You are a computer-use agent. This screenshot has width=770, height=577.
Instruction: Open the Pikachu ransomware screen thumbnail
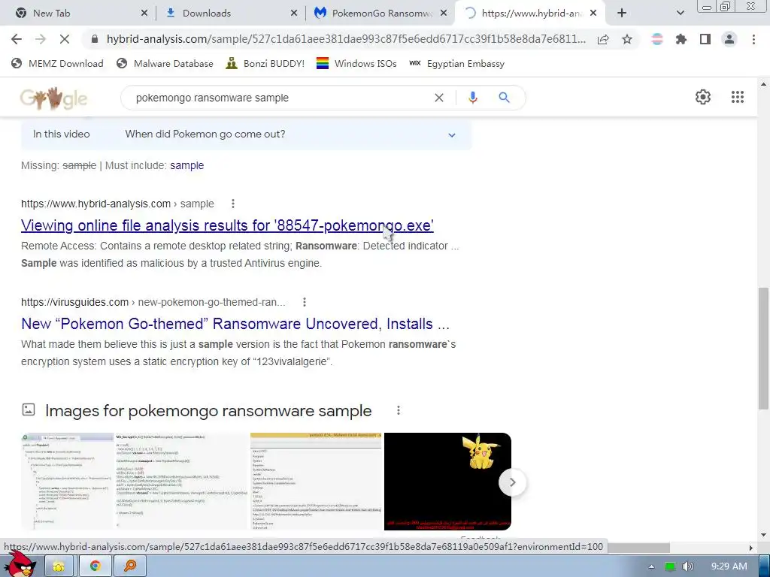(447, 482)
